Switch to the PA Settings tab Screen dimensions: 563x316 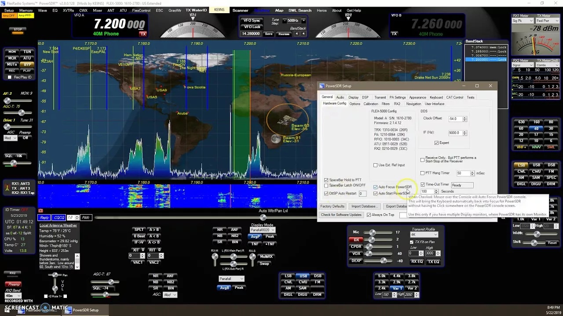397,97
